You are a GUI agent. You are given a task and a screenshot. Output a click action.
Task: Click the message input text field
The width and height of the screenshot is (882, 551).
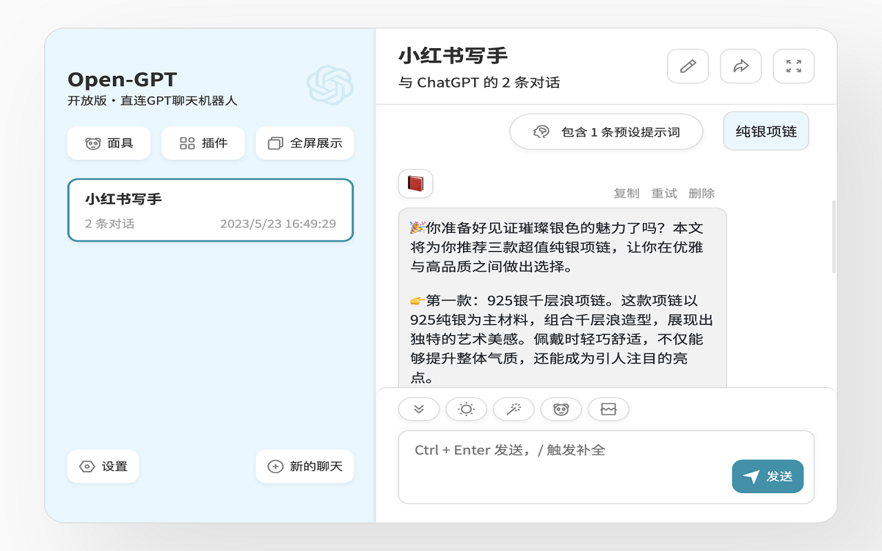tap(606, 467)
